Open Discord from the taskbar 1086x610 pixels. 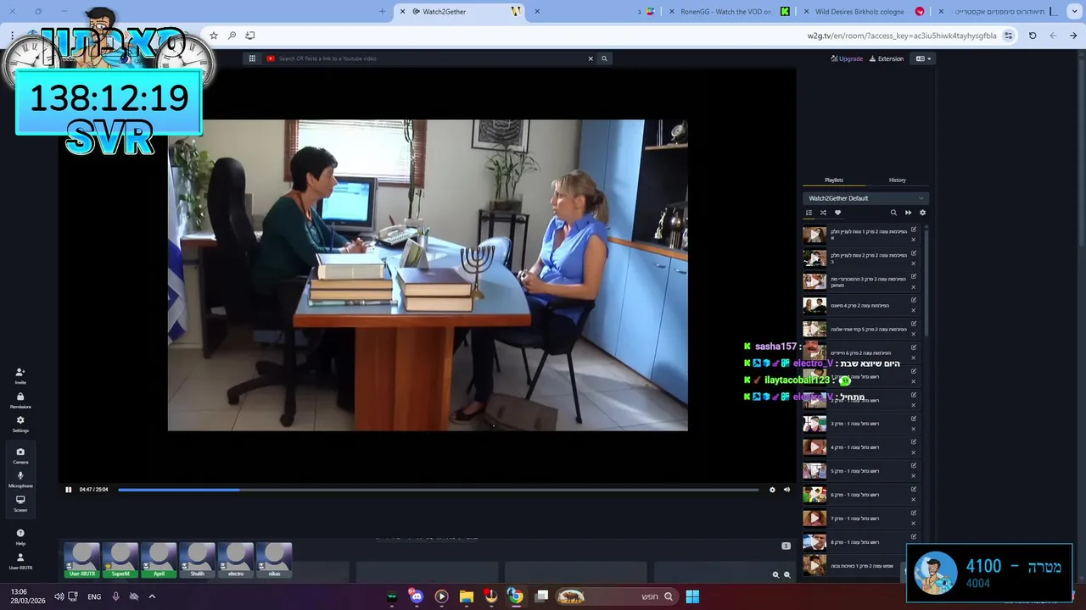[416, 596]
